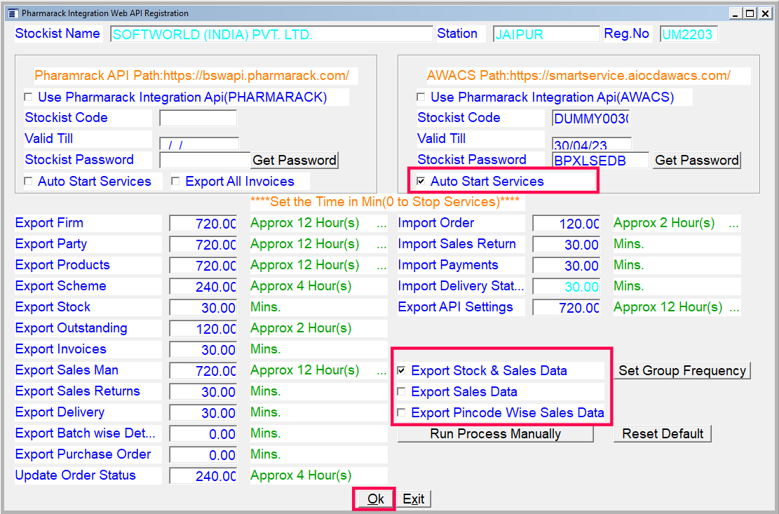The image size is (779, 514).
Task: Click AWACS Stockist Code field DUMMY0030
Action: click(590, 119)
